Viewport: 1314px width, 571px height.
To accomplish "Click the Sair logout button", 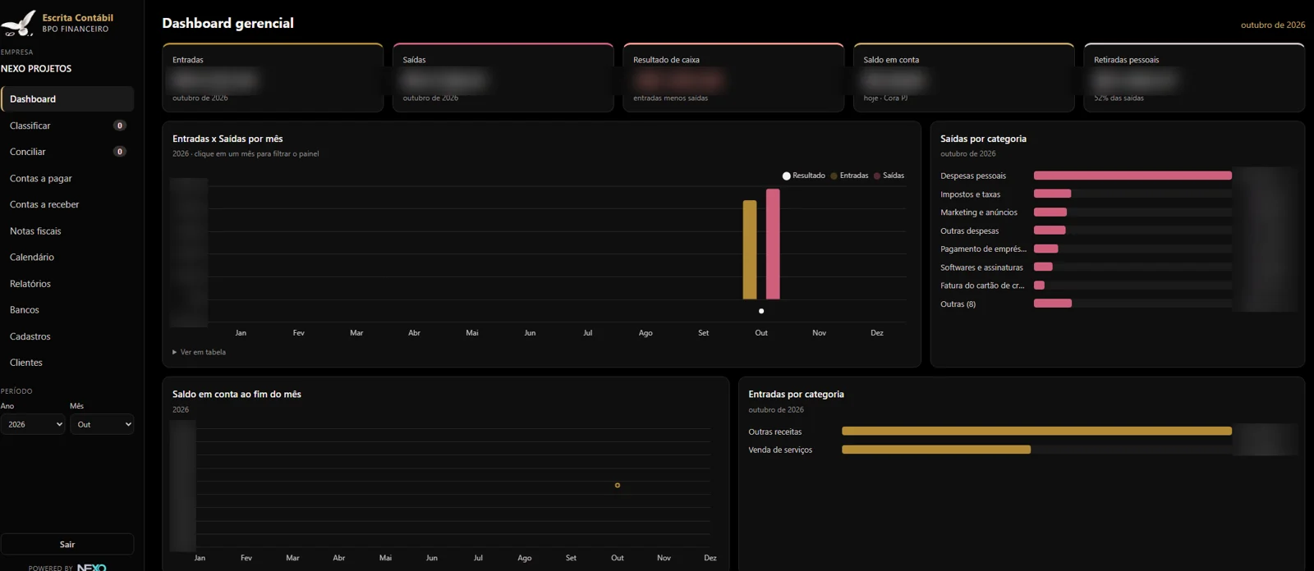I will point(67,545).
